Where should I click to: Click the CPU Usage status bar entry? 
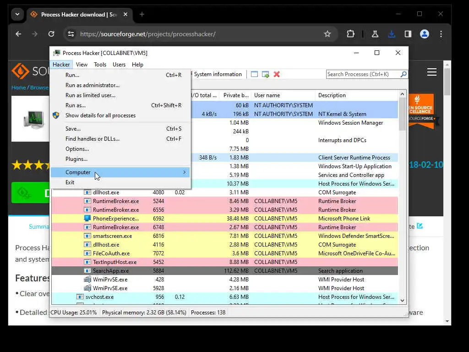point(74,312)
